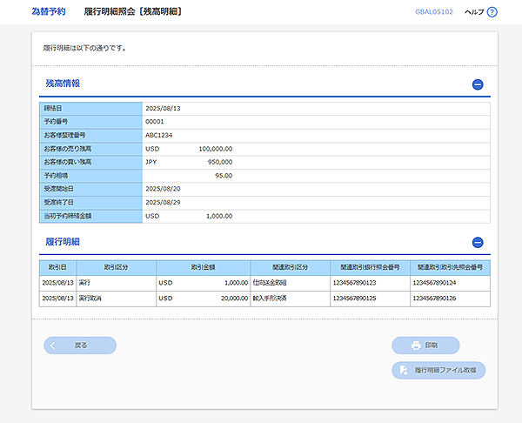Screen dimensions: 522x423
Task: Select the 仕向送金取組 cell
Action: (290, 283)
